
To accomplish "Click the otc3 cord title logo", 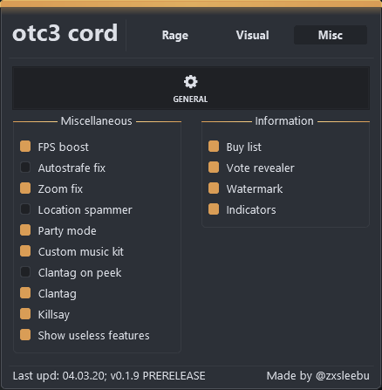I will click(65, 33).
